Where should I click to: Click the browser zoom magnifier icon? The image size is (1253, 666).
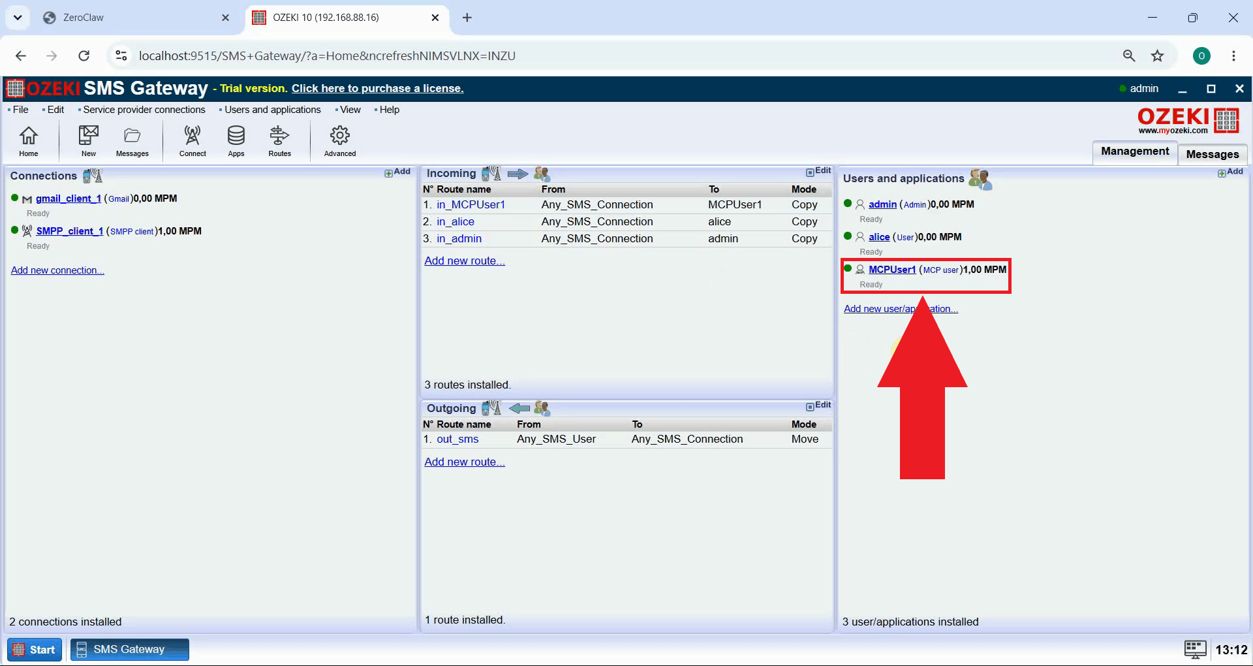(1129, 56)
